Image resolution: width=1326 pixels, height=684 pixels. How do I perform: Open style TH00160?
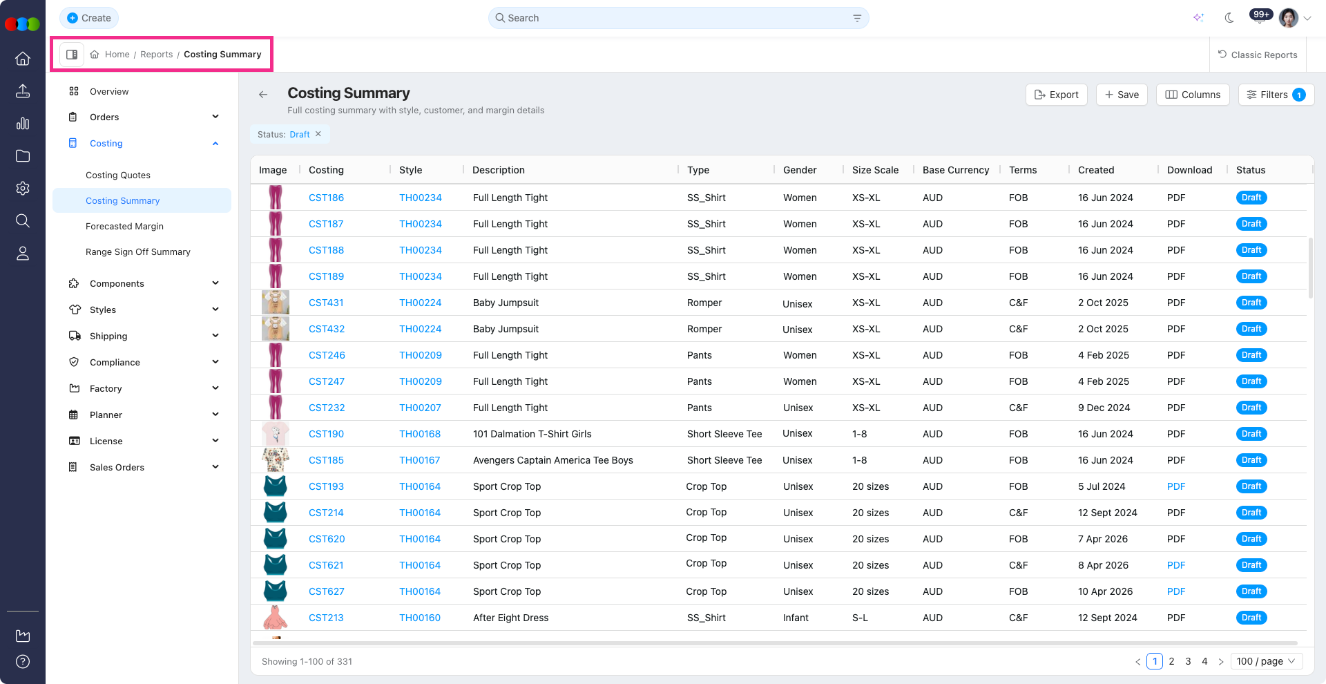pos(420,618)
